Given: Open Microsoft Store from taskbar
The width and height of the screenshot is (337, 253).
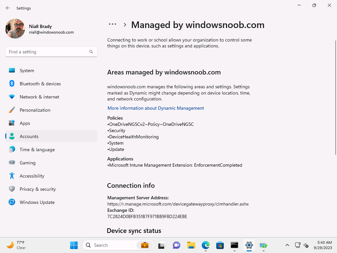Looking at the screenshot, I should 220,245.
